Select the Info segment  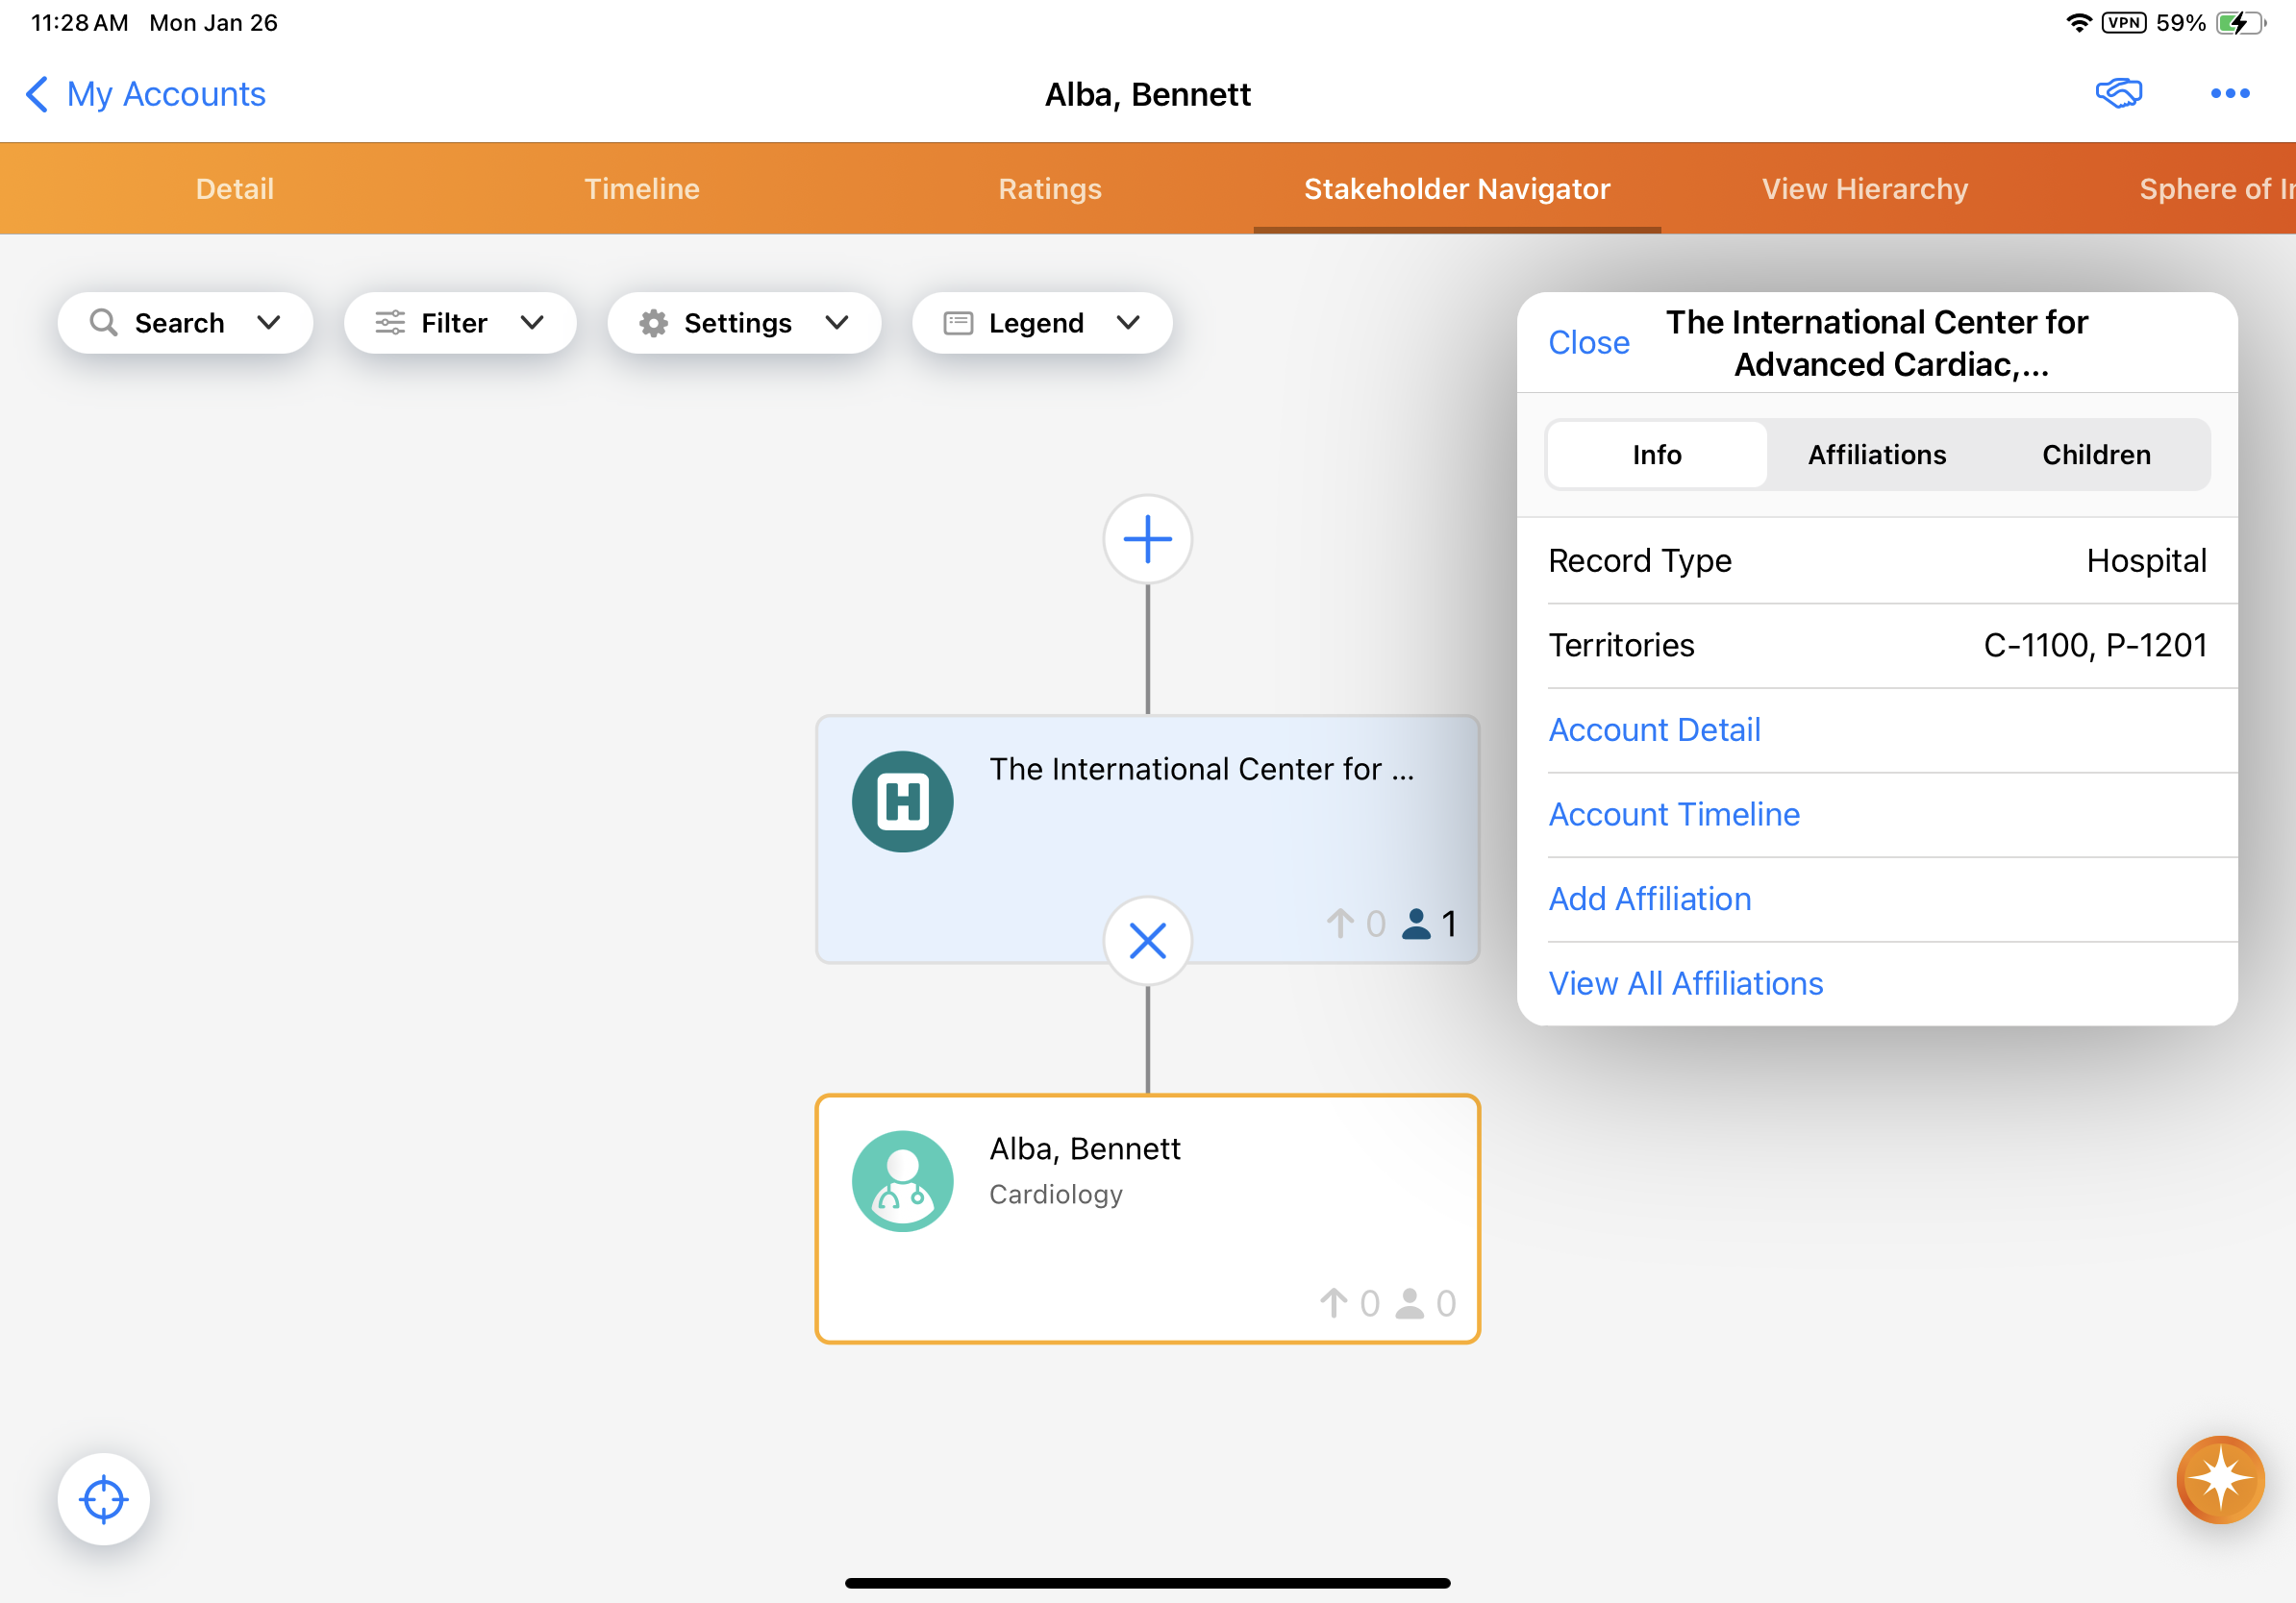click(x=1656, y=455)
